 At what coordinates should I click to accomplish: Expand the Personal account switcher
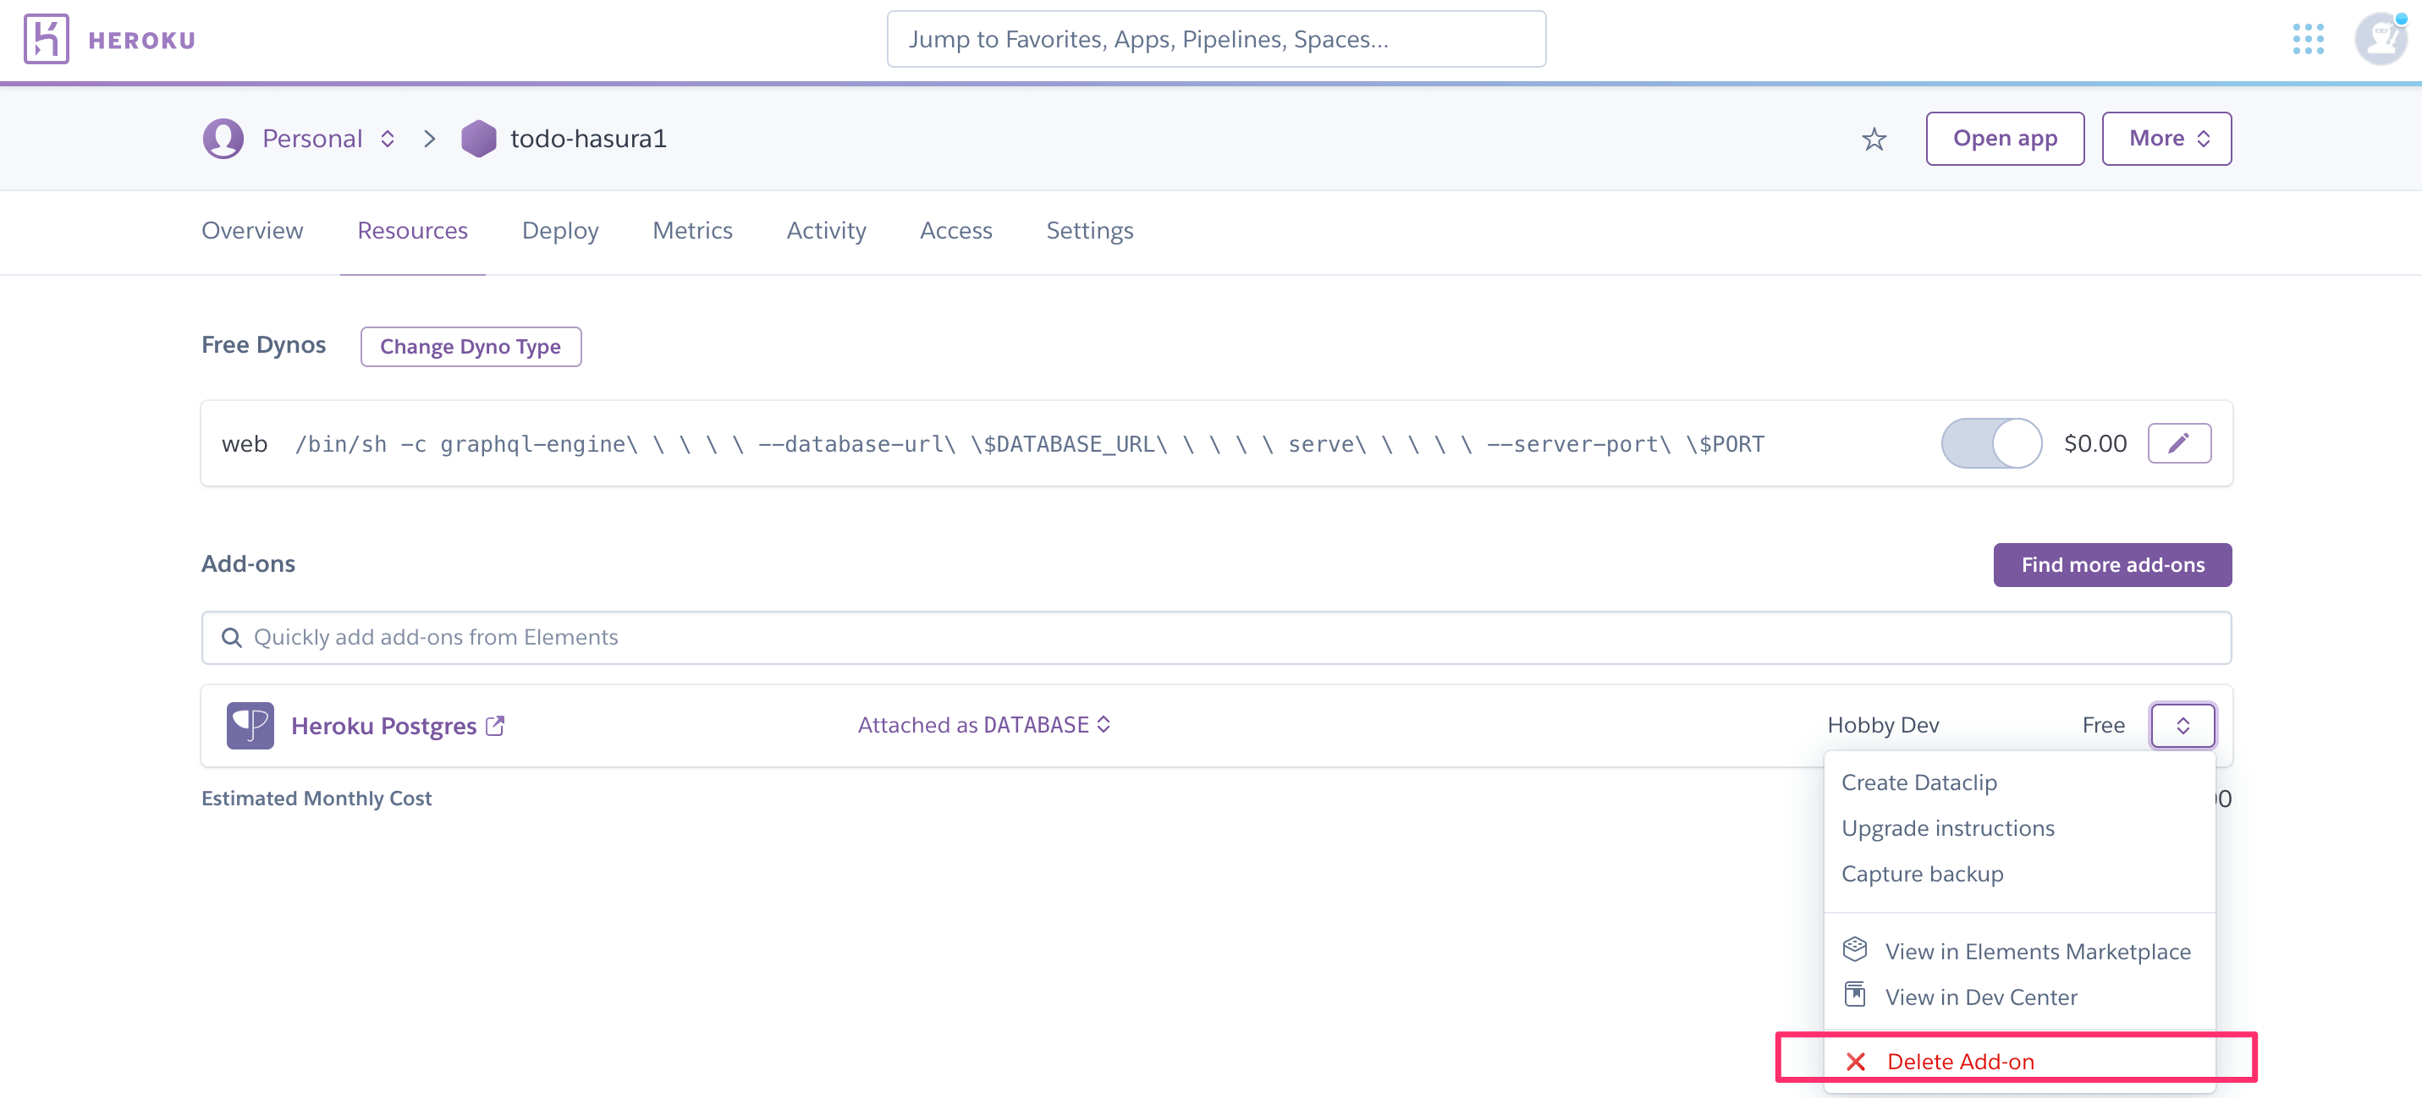pos(387,139)
